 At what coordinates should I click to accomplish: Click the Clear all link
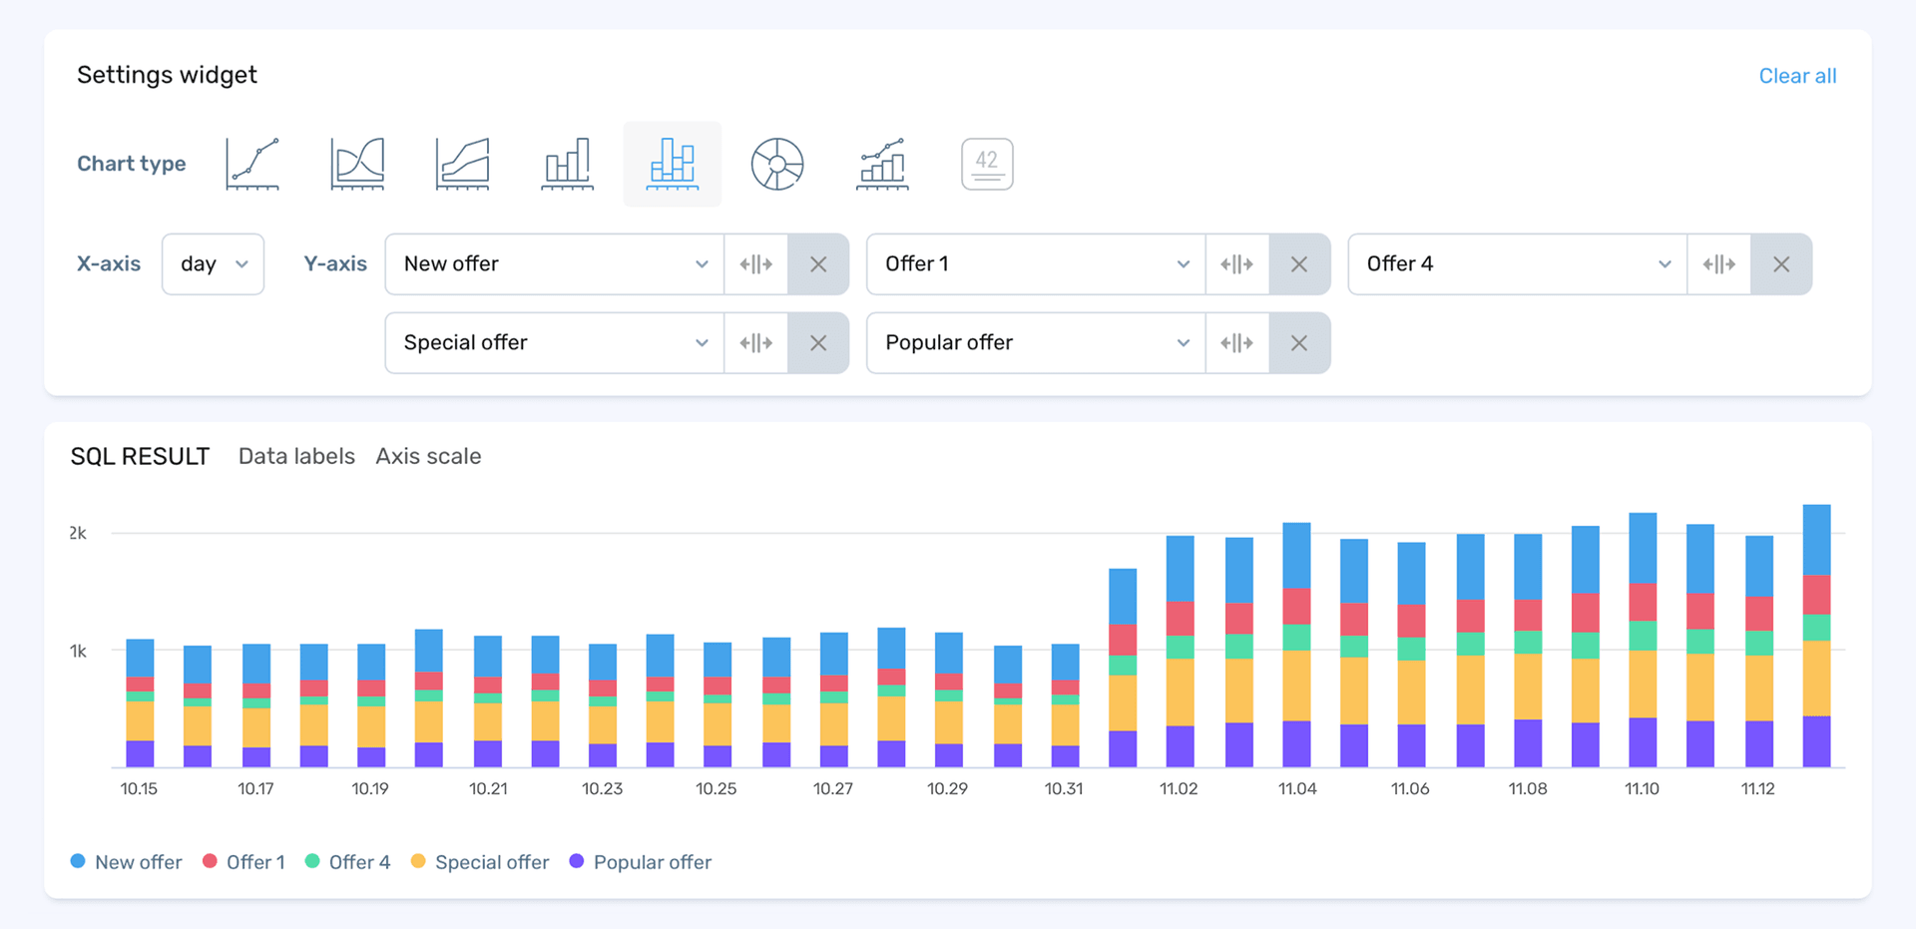tap(1797, 75)
